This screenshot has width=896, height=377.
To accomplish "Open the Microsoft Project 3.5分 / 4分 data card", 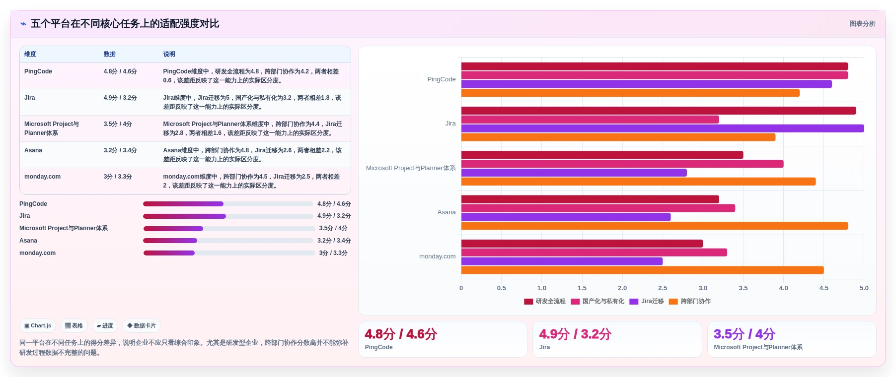I will pyautogui.click(x=792, y=339).
